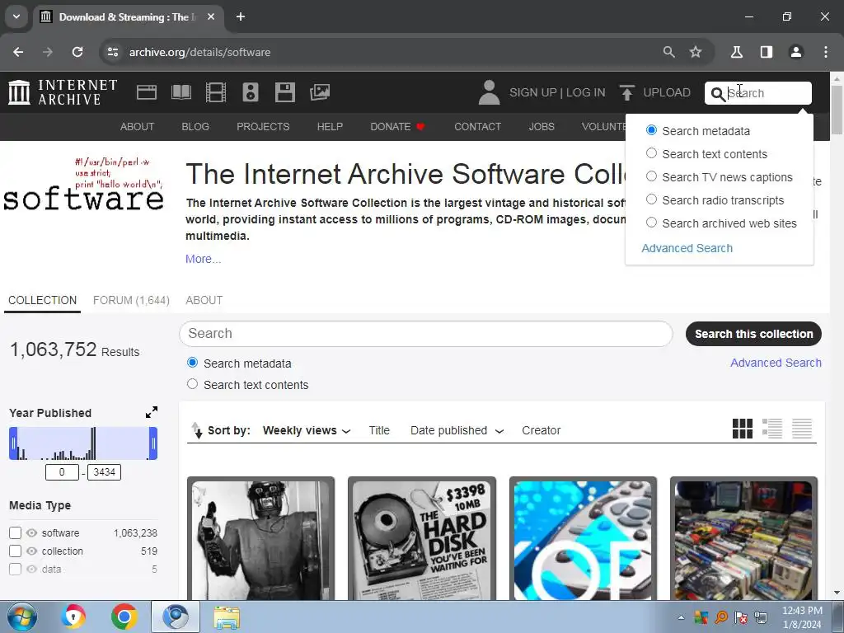Image resolution: width=844 pixels, height=633 pixels.
Task: Open the file explorer taskbar icon
Action: click(x=227, y=617)
